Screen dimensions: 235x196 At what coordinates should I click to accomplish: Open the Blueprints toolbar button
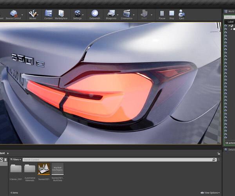tap(111, 15)
